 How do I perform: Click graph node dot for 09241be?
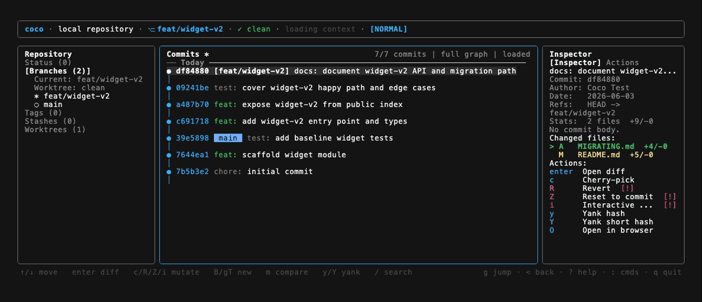tap(169, 88)
